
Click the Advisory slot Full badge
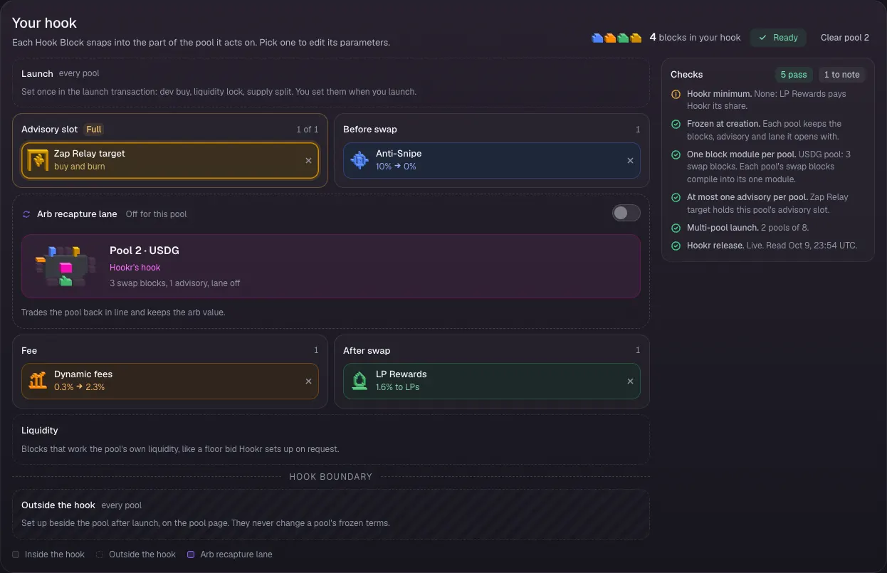94,130
